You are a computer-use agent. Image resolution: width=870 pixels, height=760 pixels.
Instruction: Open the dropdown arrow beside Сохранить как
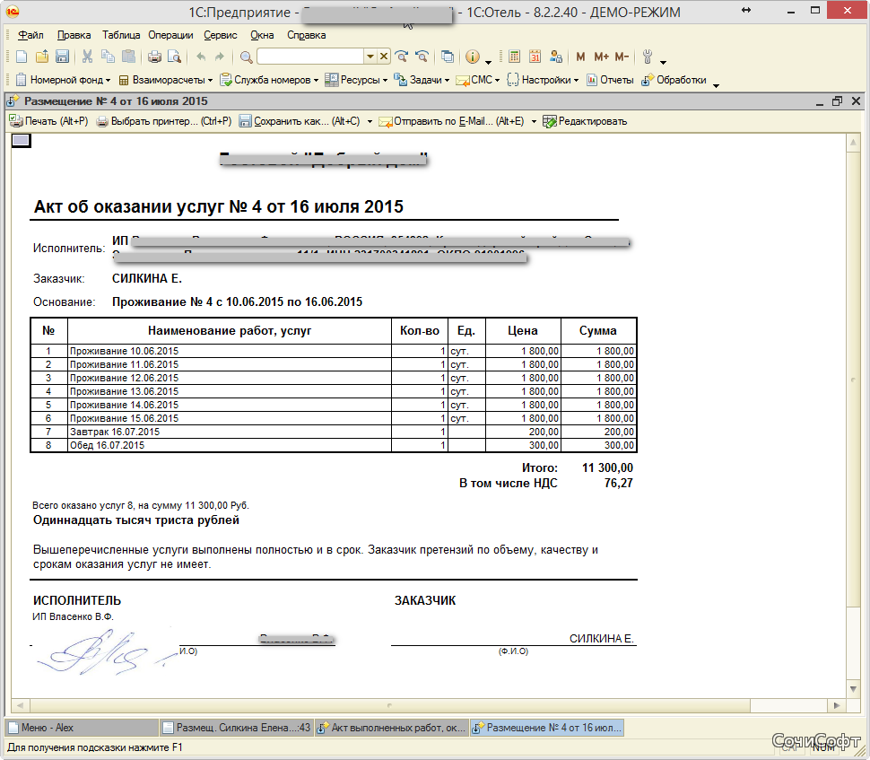(370, 121)
